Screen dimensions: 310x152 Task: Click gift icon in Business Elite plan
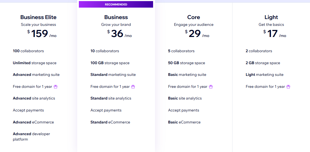(56, 87)
